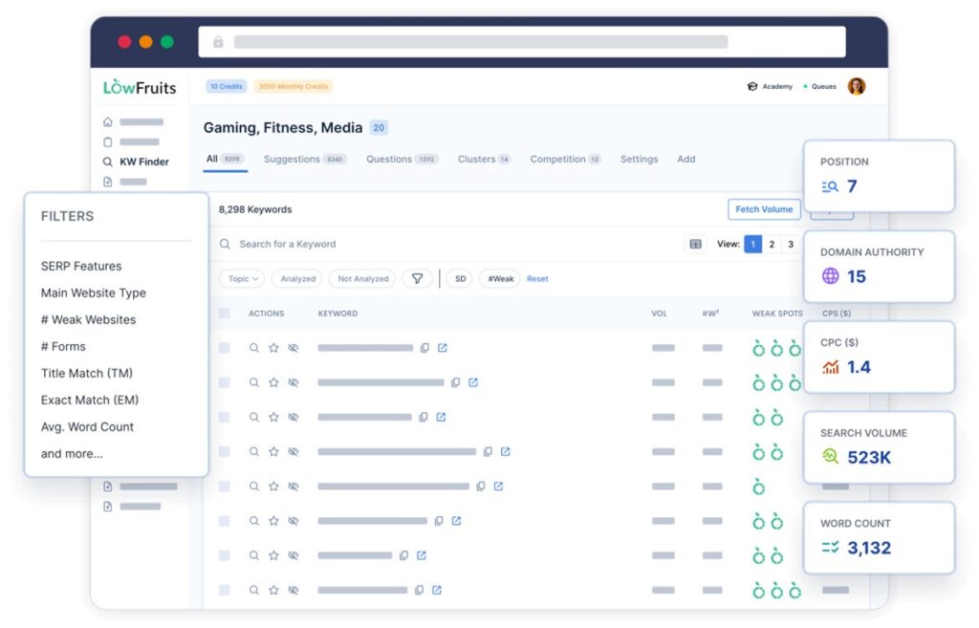Open the filter funnel icon
The height and width of the screenshot is (628, 979).
[417, 278]
